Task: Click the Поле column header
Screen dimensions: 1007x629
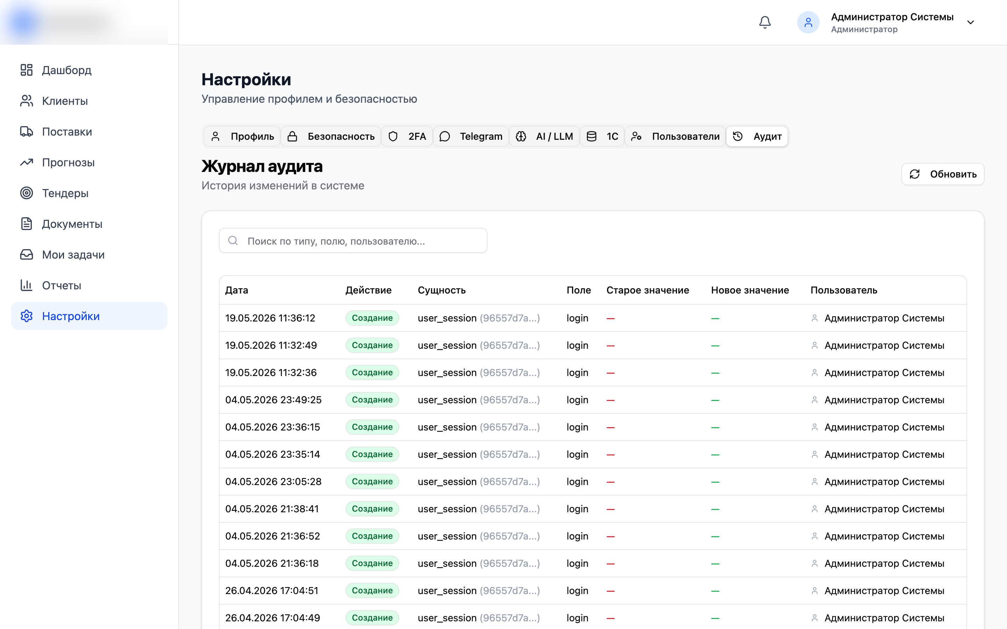Action: pyautogui.click(x=578, y=290)
